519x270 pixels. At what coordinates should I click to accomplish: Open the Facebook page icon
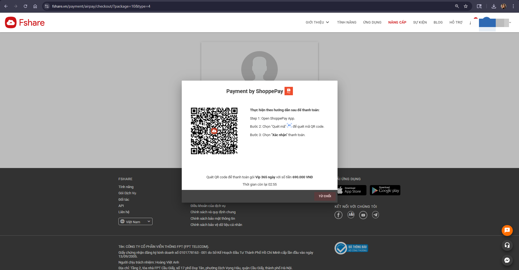click(338, 215)
